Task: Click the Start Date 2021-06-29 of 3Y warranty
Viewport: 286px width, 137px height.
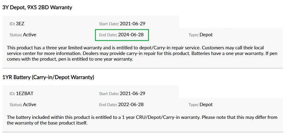Action: pyautogui.click(x=132, y=24)
